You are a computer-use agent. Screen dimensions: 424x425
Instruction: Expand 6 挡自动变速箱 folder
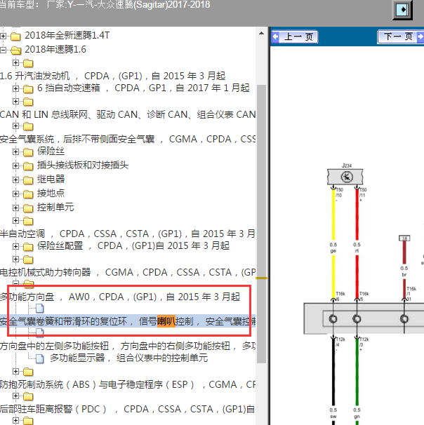coord(15,88)
